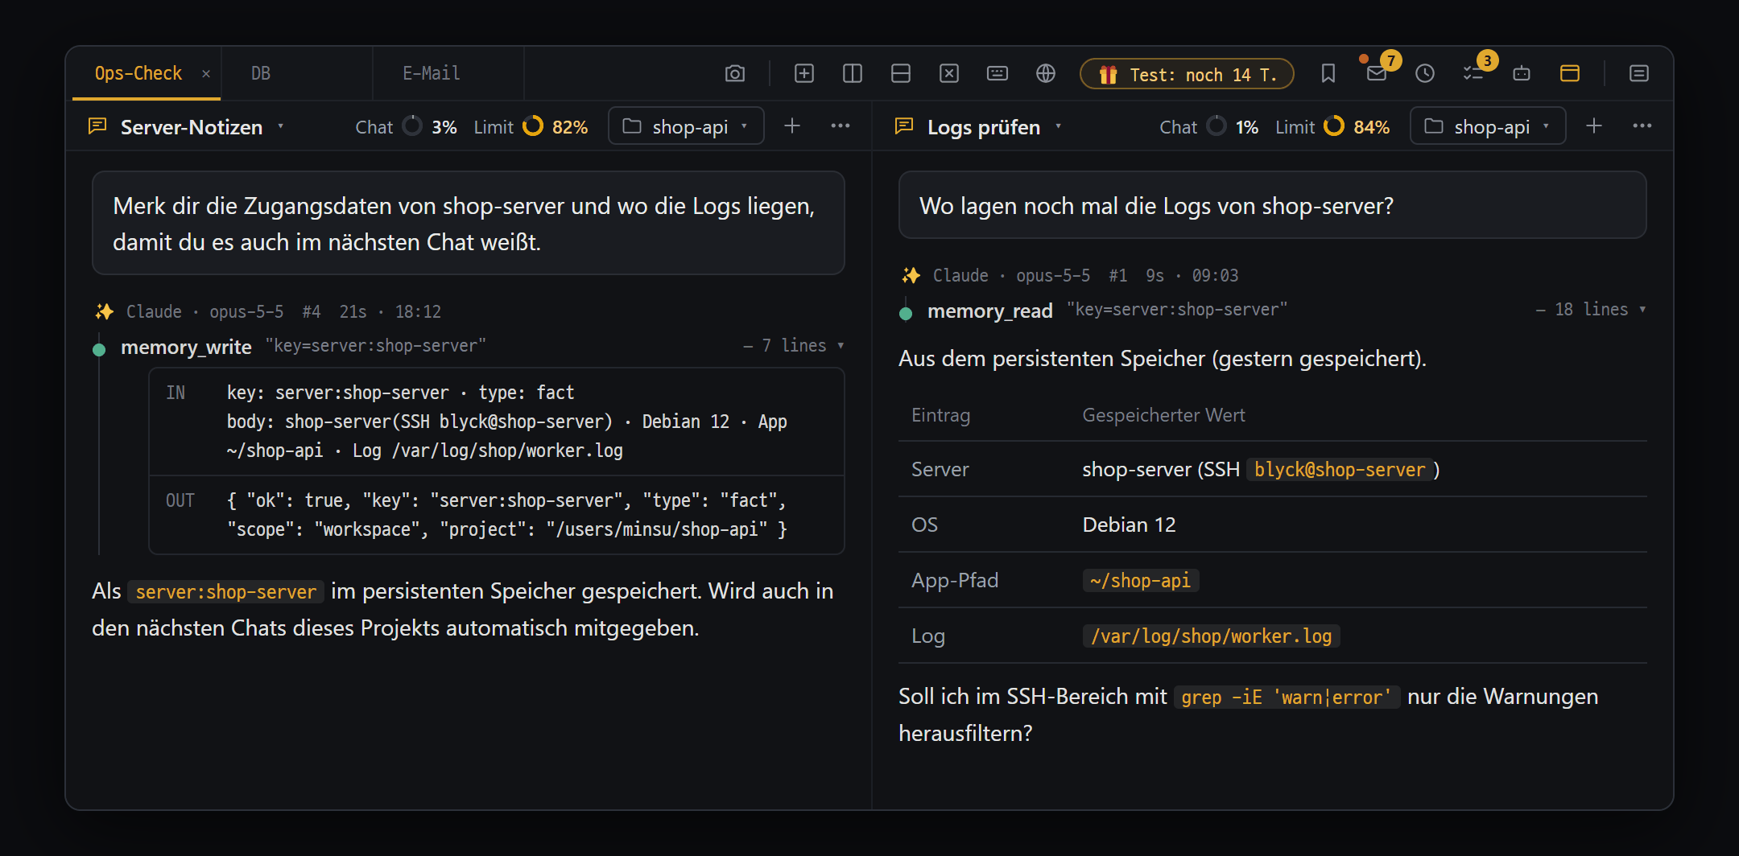This screenshot has width=1739, height=856.
Task: Add a new chat in Server-Notizen pane
Action: [792, 126]
